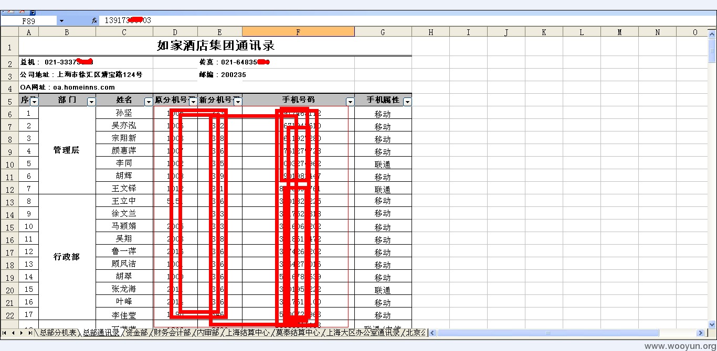Select column F header

(298, 32)
